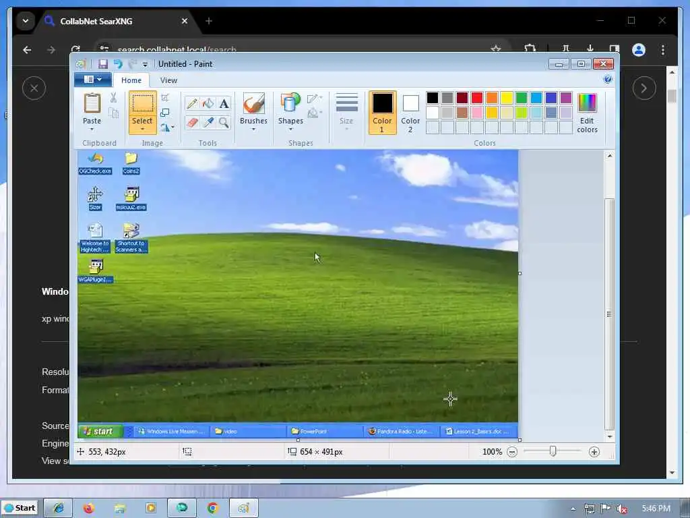This screenshot has width=690, height=518.
Task: Pick the Eraser tool
Action: pos(192,122)
